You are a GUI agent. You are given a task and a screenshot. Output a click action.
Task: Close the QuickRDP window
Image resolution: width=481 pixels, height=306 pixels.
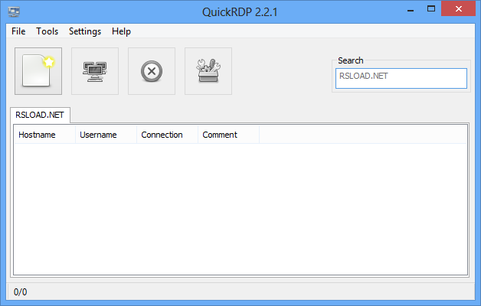click(458, 8)
